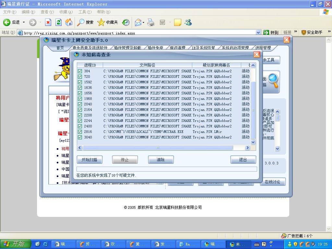Open Search magnifier in IE toolbar
The image size is (332, 249).
pos(80,22)
